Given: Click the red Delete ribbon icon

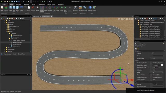Looking at the screenshot, I should tap(33, 9).
